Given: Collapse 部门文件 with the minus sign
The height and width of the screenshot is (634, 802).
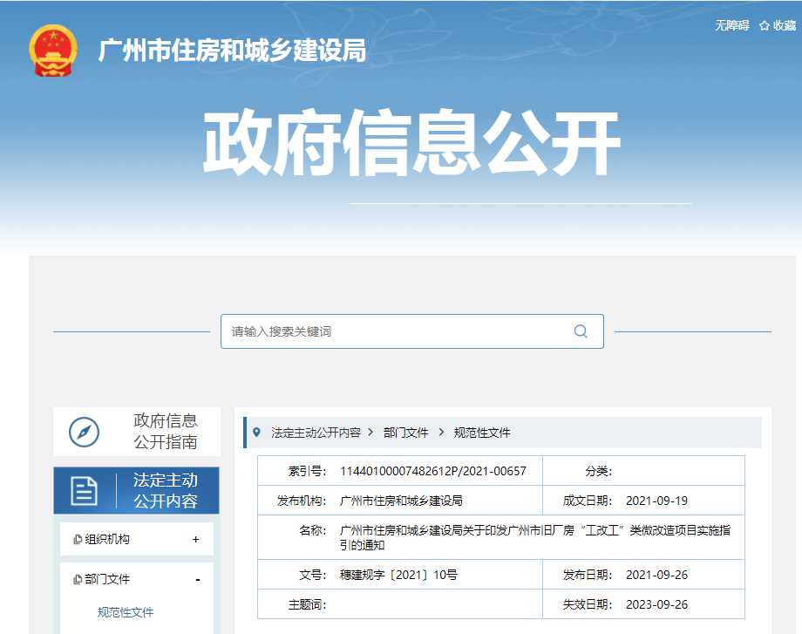Looking at the screenshot, I should (x=197, y=580).
